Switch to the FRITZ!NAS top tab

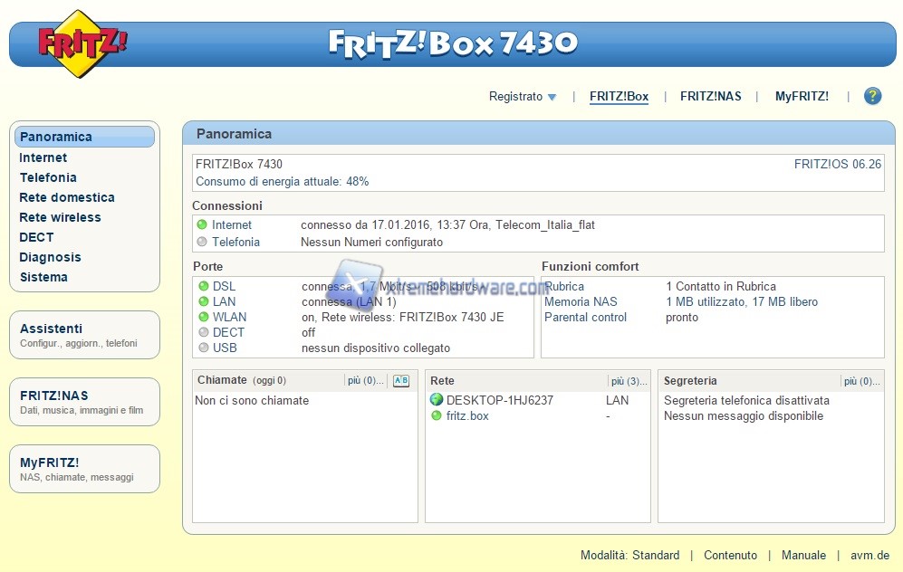click(x=710, y=97)
